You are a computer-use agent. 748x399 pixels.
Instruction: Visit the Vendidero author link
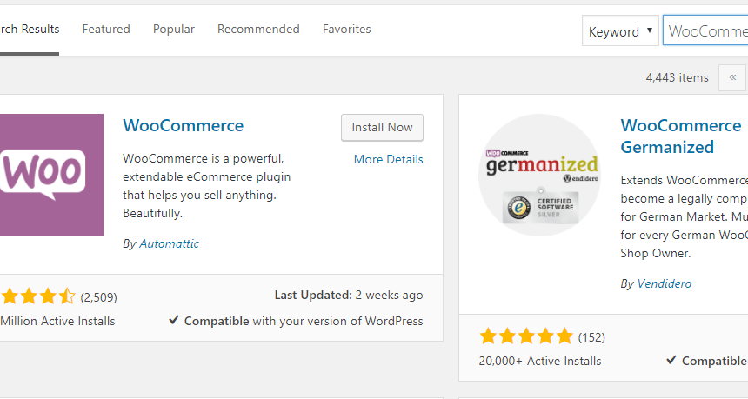pos(664,283)
